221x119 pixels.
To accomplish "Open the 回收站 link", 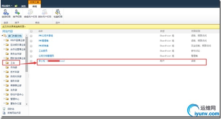I will click(x=11, y=109).
